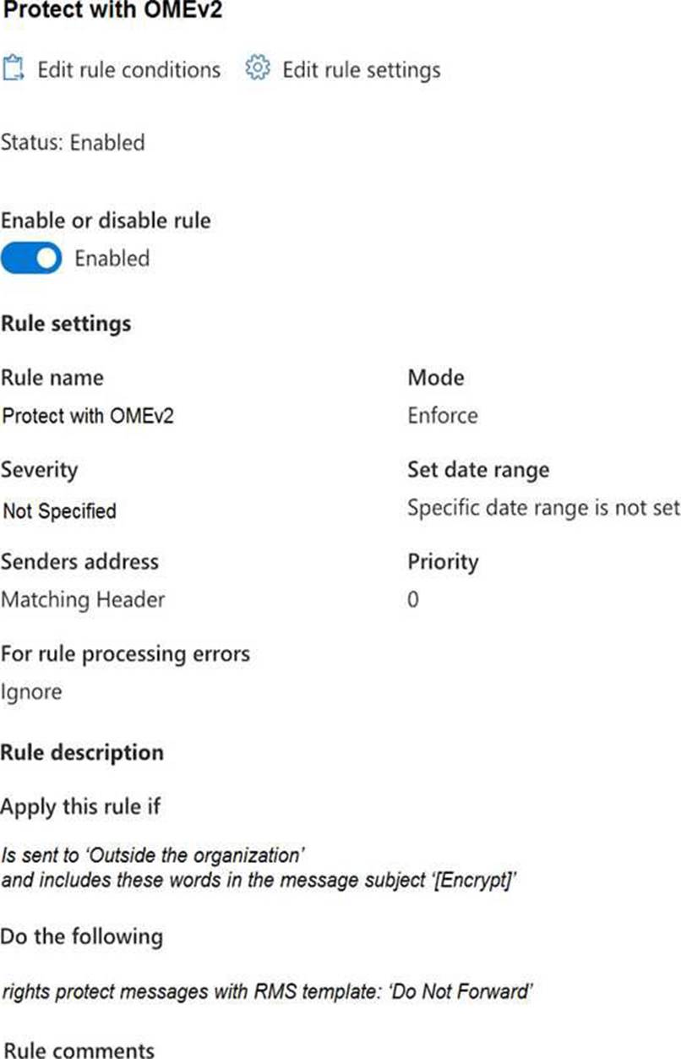The image size is (681, 1059).
Task: Click the Edit rule conditions clipboard icon
Action: coord(12,68)
